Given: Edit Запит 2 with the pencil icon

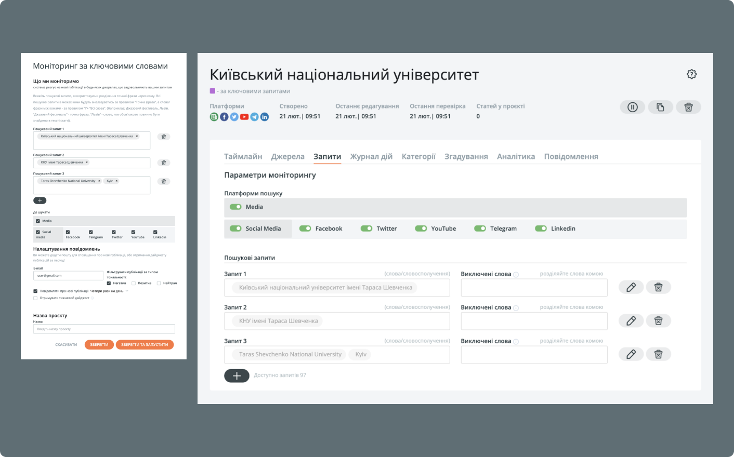Looking at the screenshot, I should pyautogui.click(x=631, y=321).
